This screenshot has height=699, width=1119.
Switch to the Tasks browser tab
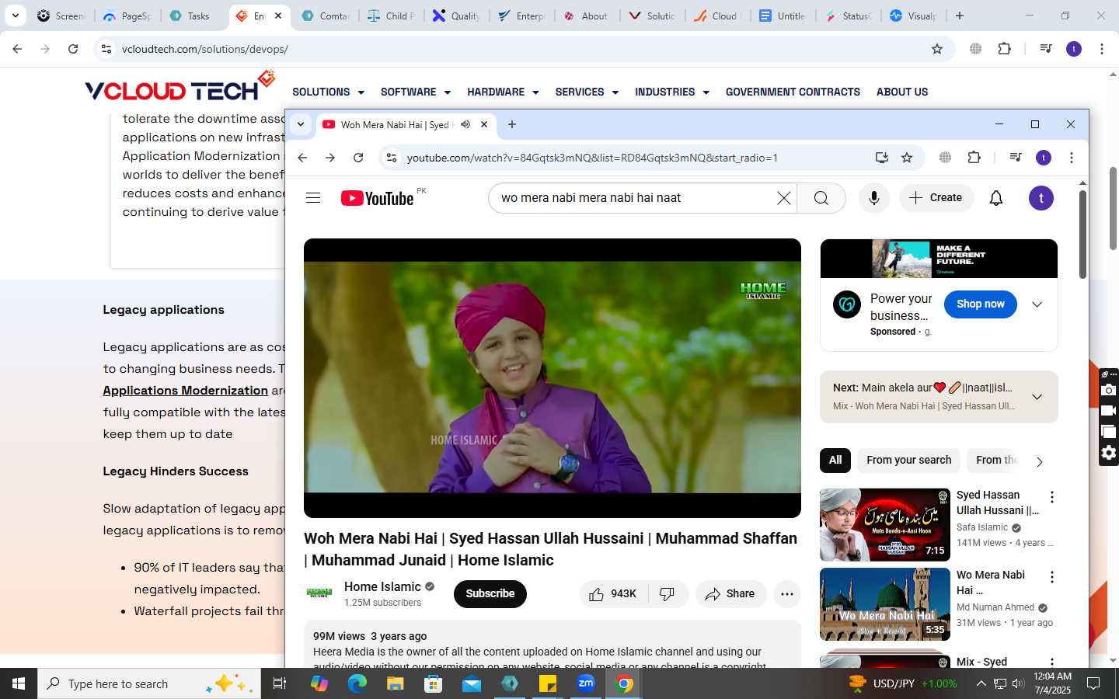[x=190, y=16]
